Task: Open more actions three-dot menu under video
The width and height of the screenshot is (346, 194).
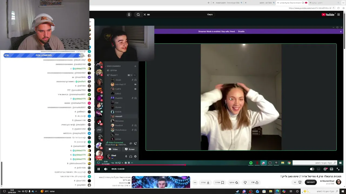Action: click(x=195, y=182)
